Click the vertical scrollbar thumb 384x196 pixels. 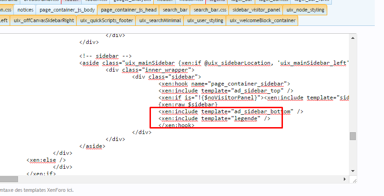[353, 136]
